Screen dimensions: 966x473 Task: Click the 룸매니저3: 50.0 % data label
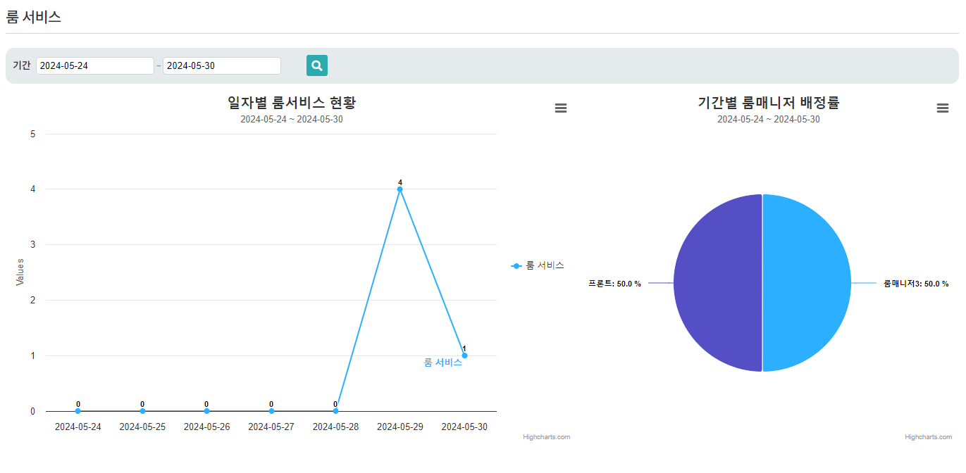tap(916, 284)
